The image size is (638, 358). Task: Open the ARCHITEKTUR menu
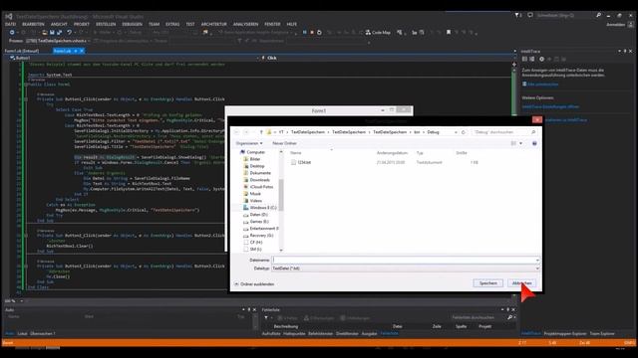point(214,24)
